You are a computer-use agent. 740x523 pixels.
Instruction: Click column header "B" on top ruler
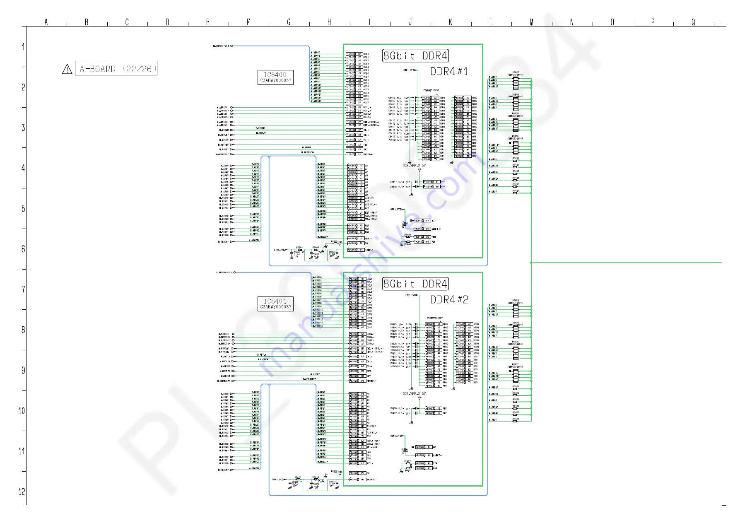click(87, 22)
